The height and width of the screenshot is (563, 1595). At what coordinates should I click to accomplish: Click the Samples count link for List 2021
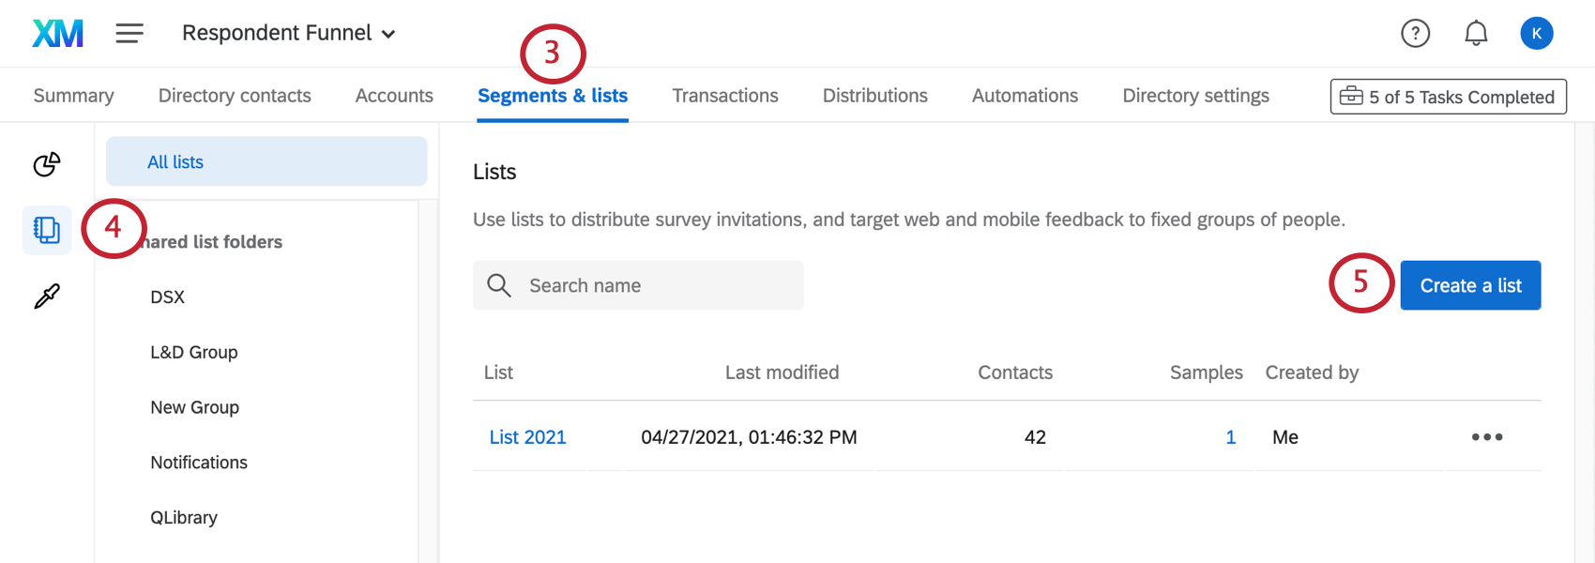coord(1230,437)
